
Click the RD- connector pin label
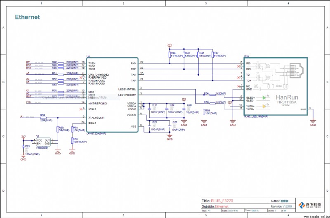tap(249, 63)
